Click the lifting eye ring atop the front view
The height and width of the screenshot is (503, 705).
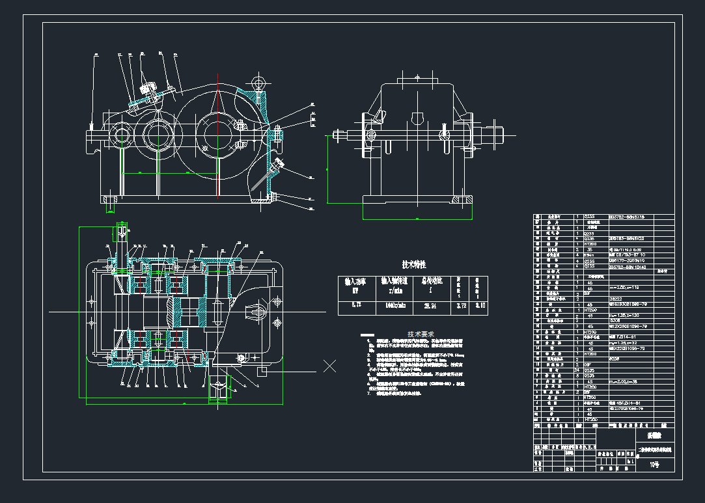[258, 82]
